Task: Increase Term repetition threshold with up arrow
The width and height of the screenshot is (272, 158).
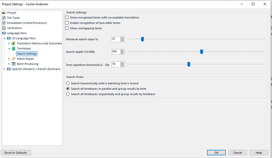Action: pos(122,63)
